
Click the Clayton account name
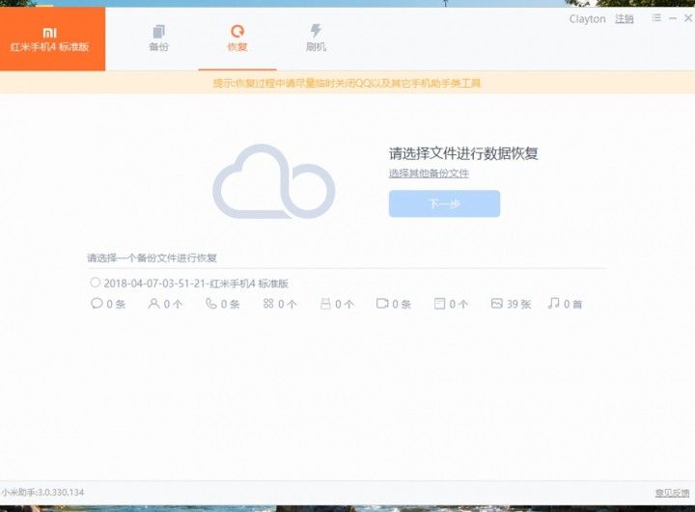(x=587, y=19)
